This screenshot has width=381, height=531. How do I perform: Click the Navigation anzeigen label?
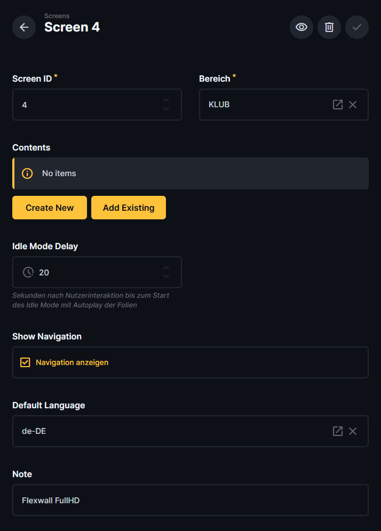(72, 362)
